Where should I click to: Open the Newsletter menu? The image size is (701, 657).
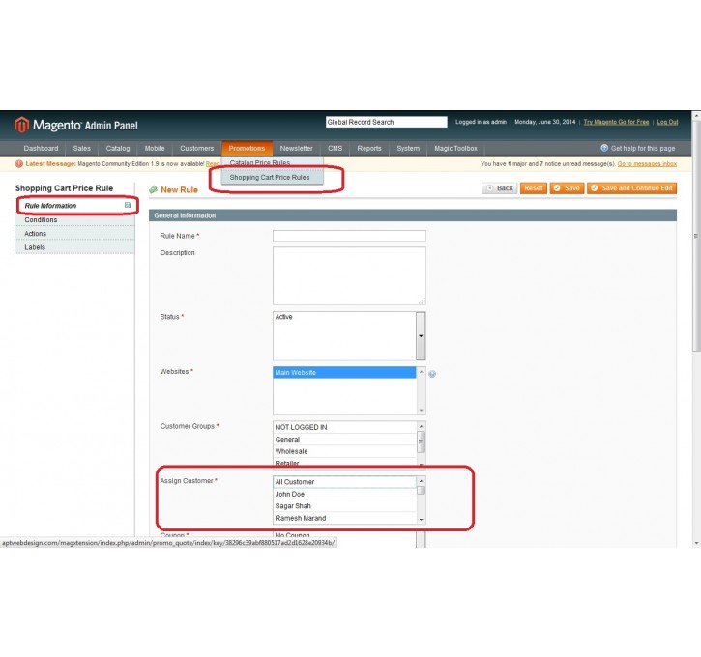pyautogui.click(x=297, y=148)
